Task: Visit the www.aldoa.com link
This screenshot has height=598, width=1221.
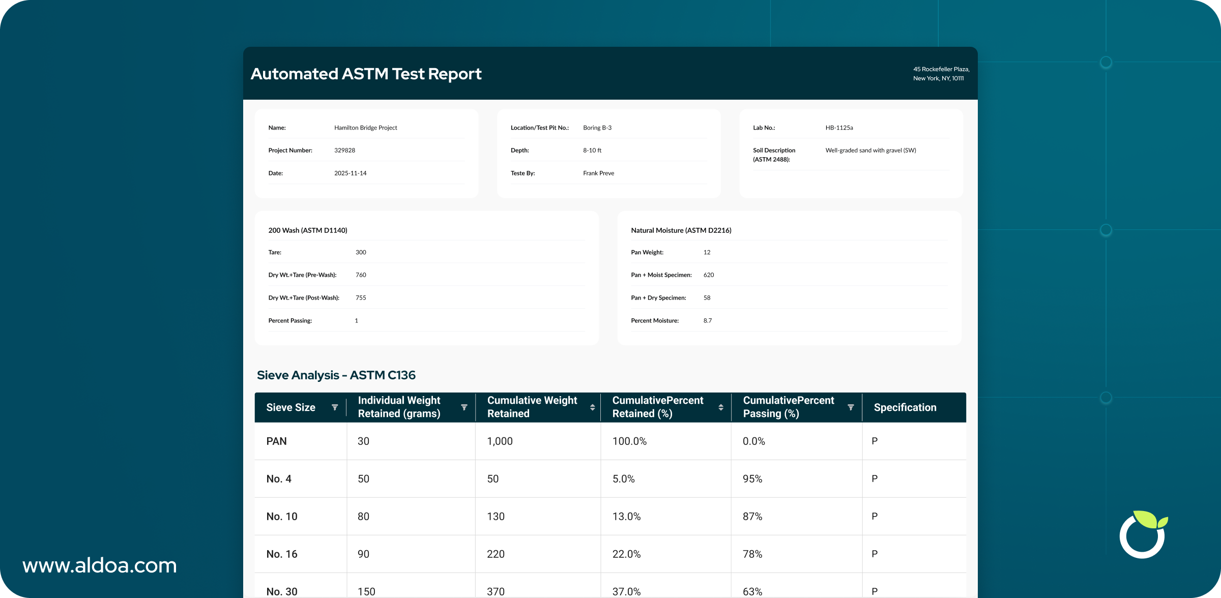Action: pyautogui.click(x=100, y=565)
